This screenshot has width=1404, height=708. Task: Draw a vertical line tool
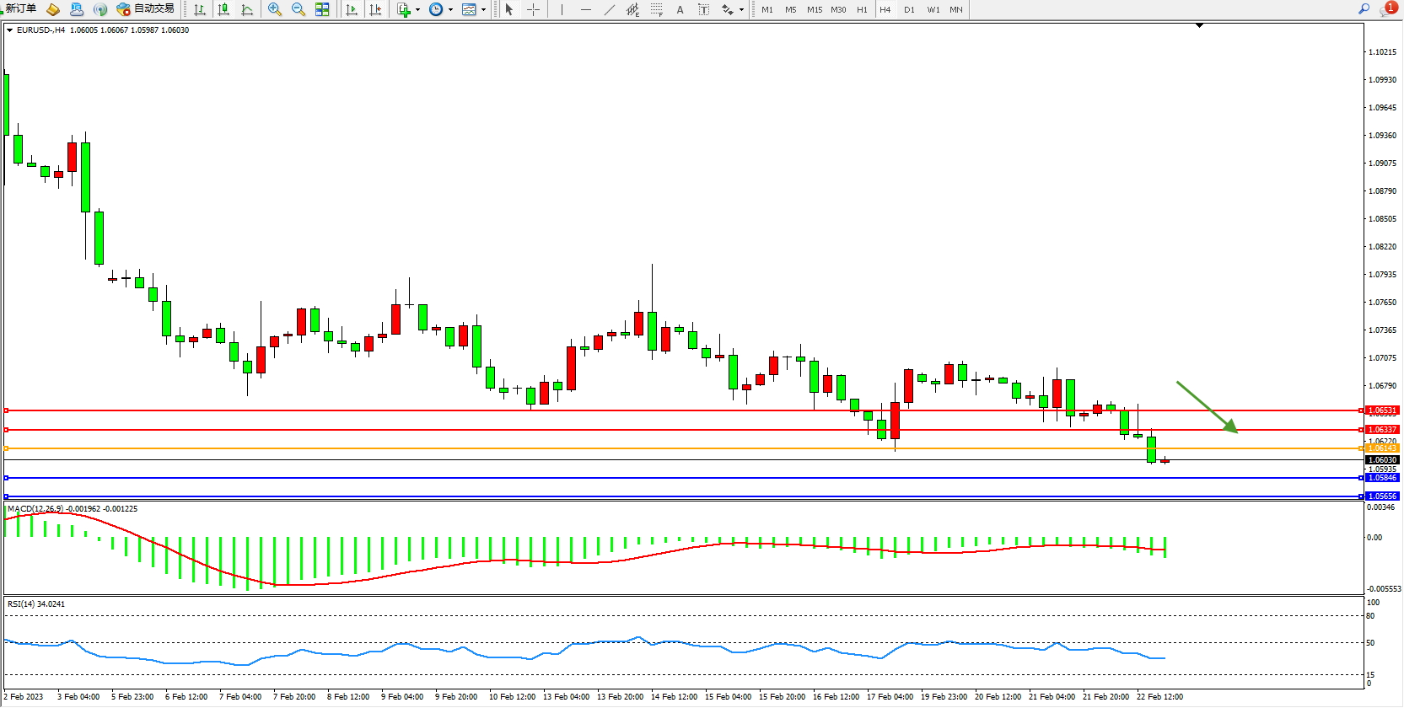point(562,9)
